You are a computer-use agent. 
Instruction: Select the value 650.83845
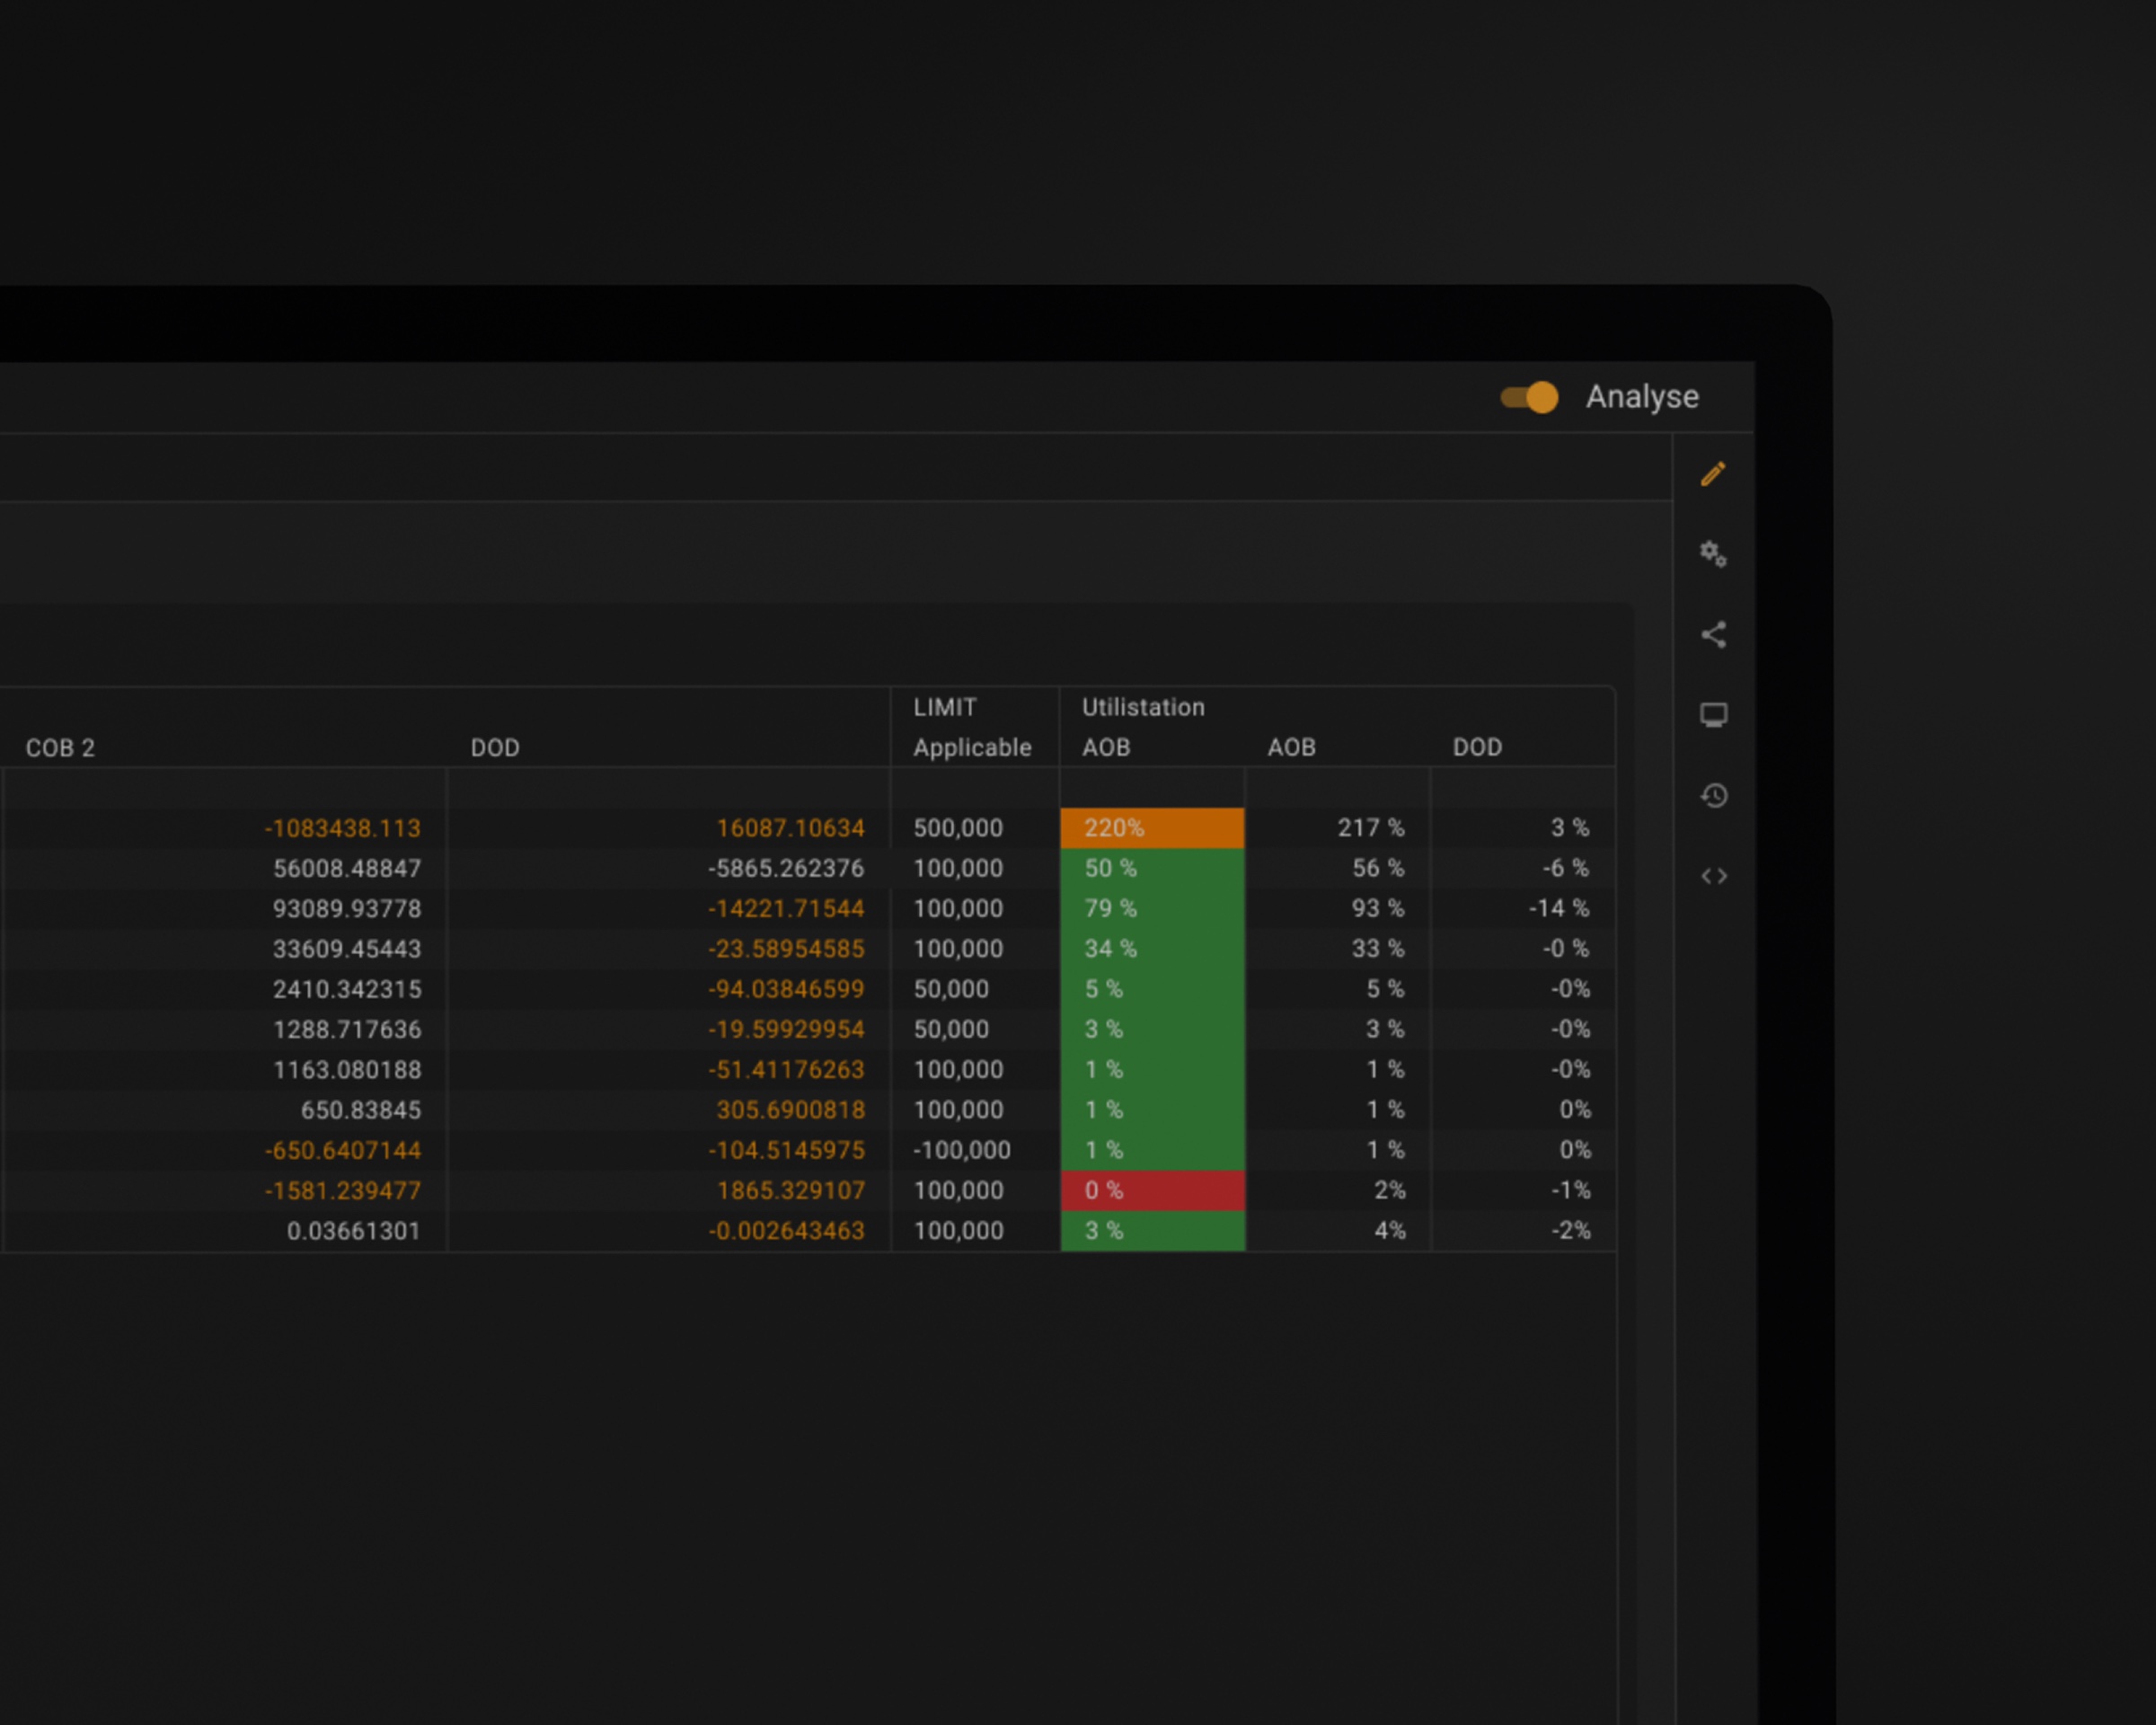361,1110
